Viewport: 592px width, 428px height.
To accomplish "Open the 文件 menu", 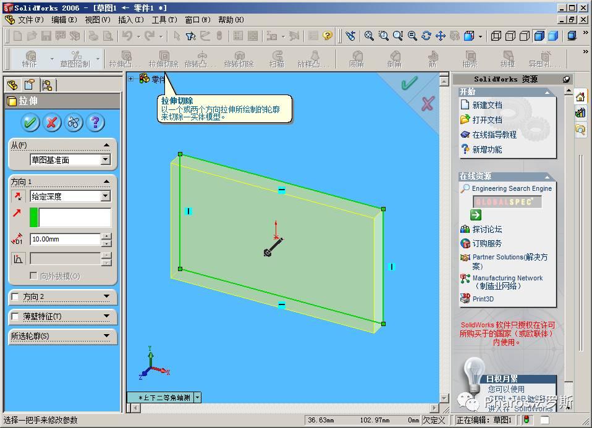I will [30, 20].
